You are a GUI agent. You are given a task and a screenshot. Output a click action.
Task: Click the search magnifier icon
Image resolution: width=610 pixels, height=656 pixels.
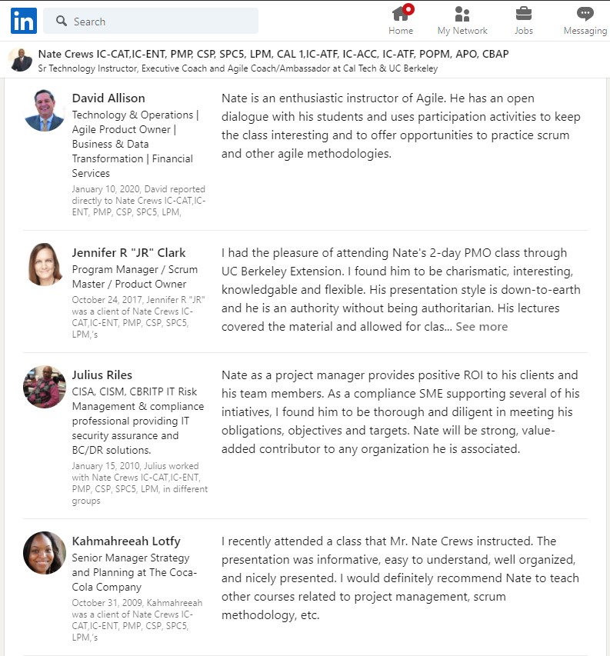coord(62,21)
